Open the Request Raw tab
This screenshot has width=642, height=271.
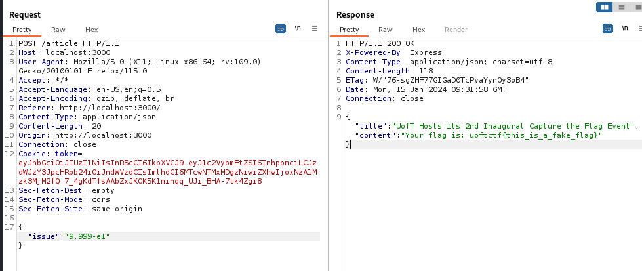point(58,30)
